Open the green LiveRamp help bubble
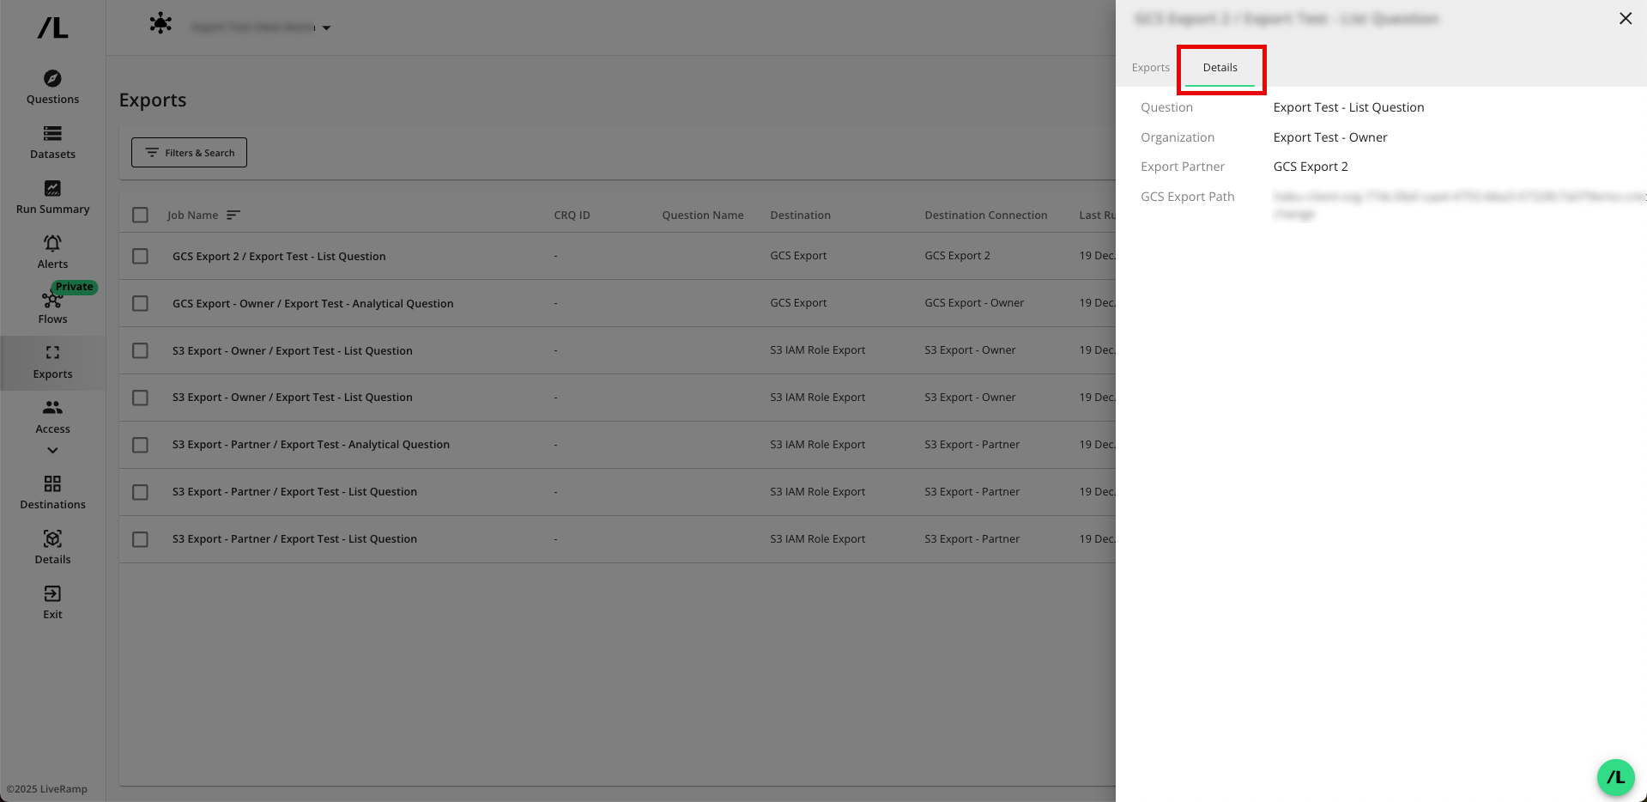Screen dimensions: 1647x802 click(1615, 777)
